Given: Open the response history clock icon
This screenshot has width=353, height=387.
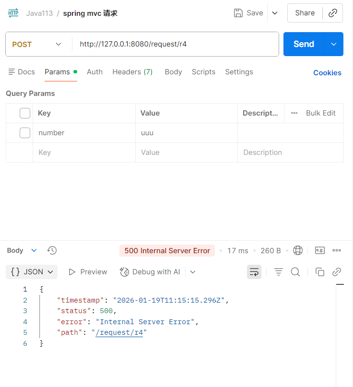Looking at the screenshot, I should (52, 250).
